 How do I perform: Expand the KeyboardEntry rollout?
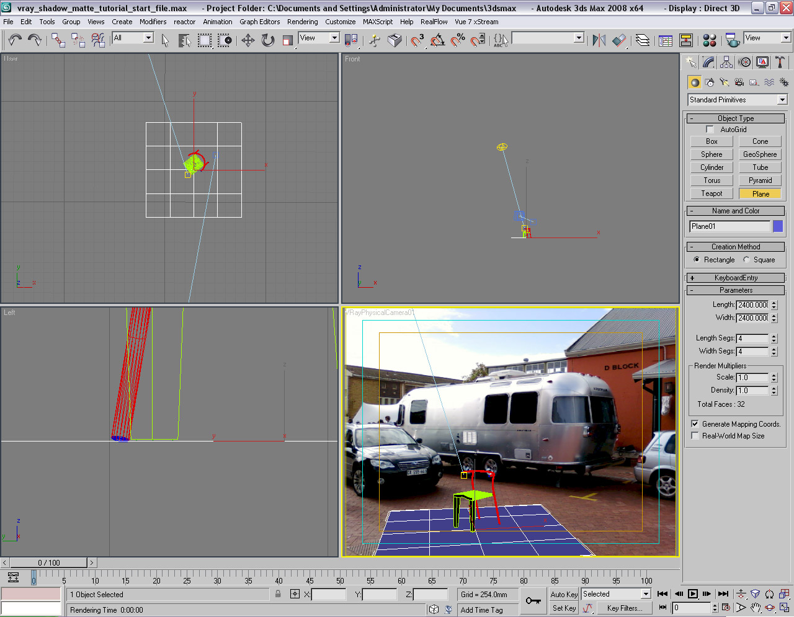[736, 278]
